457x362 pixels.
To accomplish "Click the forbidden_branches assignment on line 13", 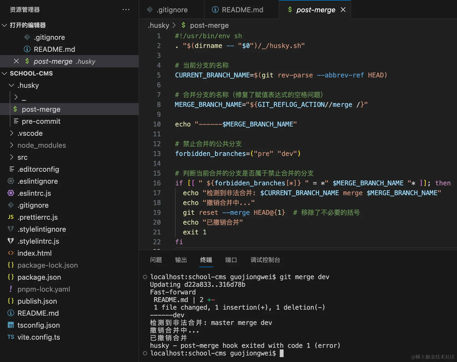I will pos(237,153).
